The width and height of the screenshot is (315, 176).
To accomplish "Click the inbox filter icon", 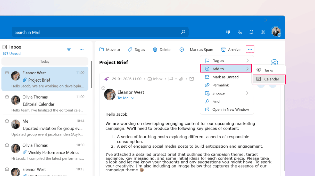I will pyautogui.click(x=69, y=49).
